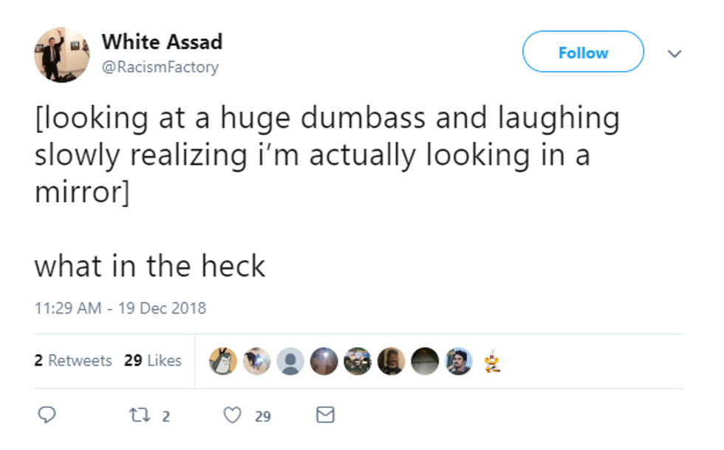This screenshot has height=450, width=724.
Task: Send tweet via direct message envelope icon
Action: pyautogui.click(x=325, y=416)
